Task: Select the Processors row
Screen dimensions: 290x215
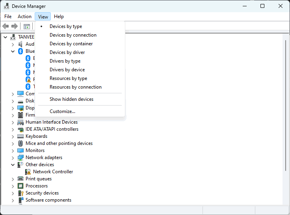Action: point(37,186)
